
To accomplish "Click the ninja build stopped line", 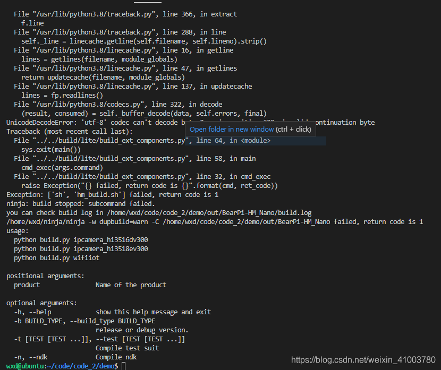I will 80,204.
